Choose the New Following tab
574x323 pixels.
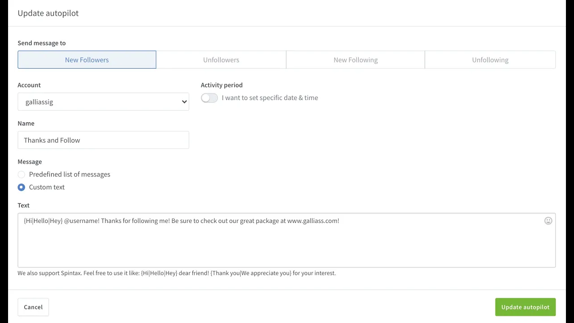(x=355, y=60)
